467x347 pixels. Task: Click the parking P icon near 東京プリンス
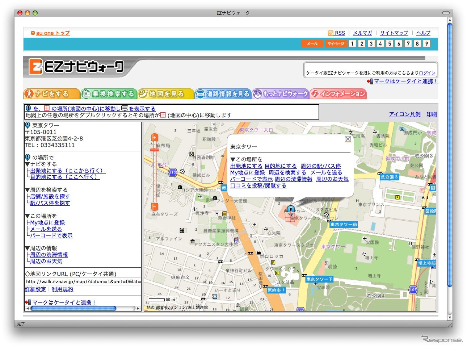coord(397,197)
